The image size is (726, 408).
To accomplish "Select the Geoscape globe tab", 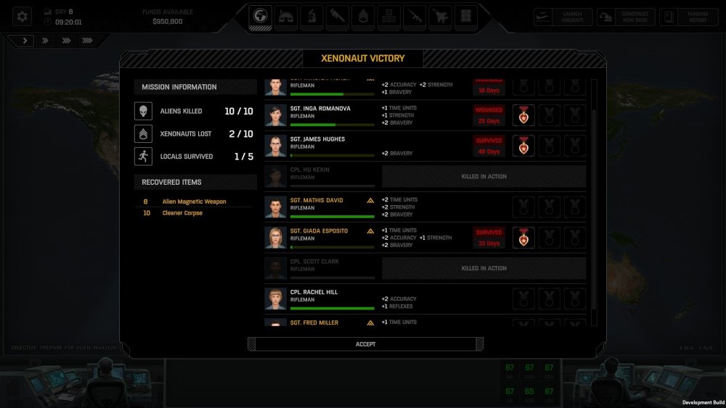I will point(260,17).
